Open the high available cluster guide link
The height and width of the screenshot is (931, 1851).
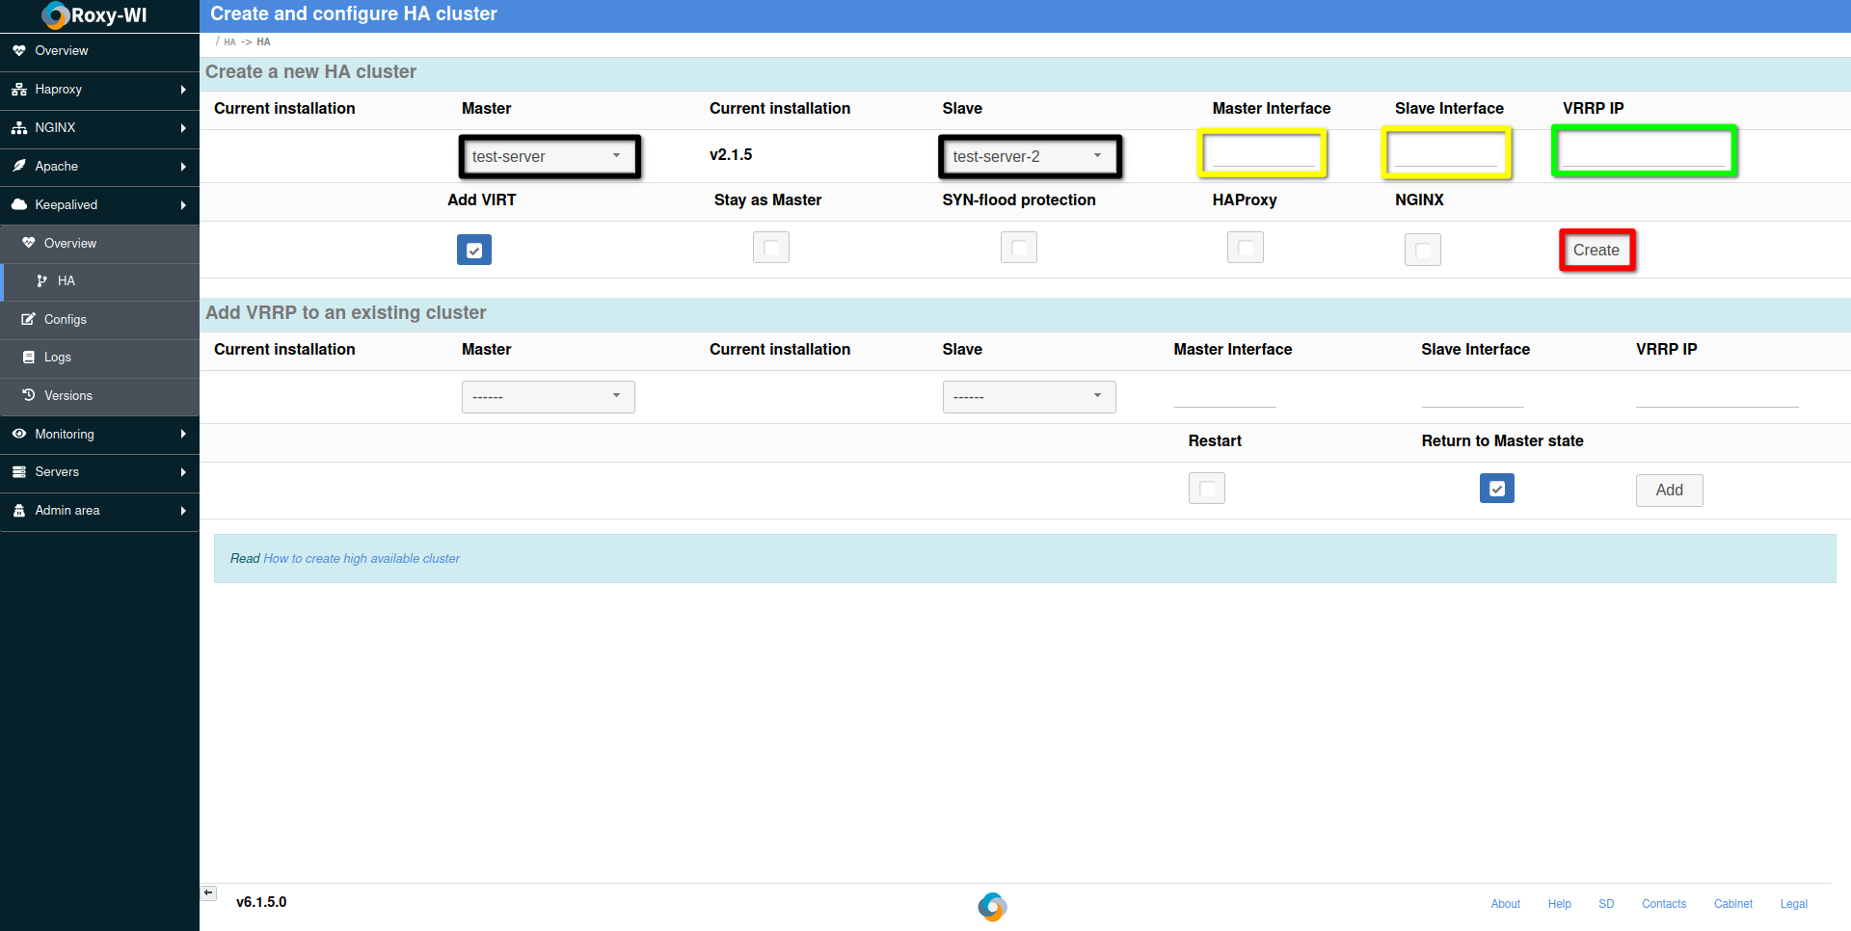coord(362,559)
